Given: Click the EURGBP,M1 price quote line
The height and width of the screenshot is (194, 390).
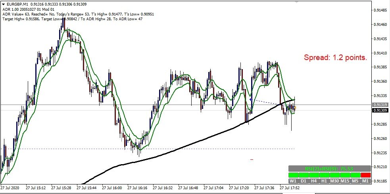Looking at the screenshot, I should pos(46,4).
